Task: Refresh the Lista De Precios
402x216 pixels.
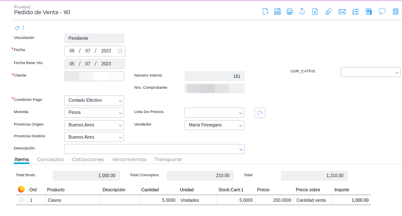Action: point(260,113)
